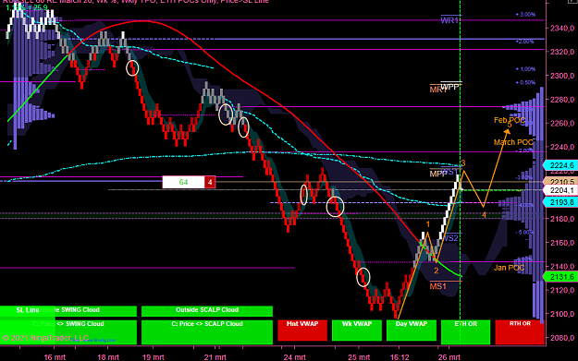Click the Wk VWAP green status panel

tap(357, 331)
